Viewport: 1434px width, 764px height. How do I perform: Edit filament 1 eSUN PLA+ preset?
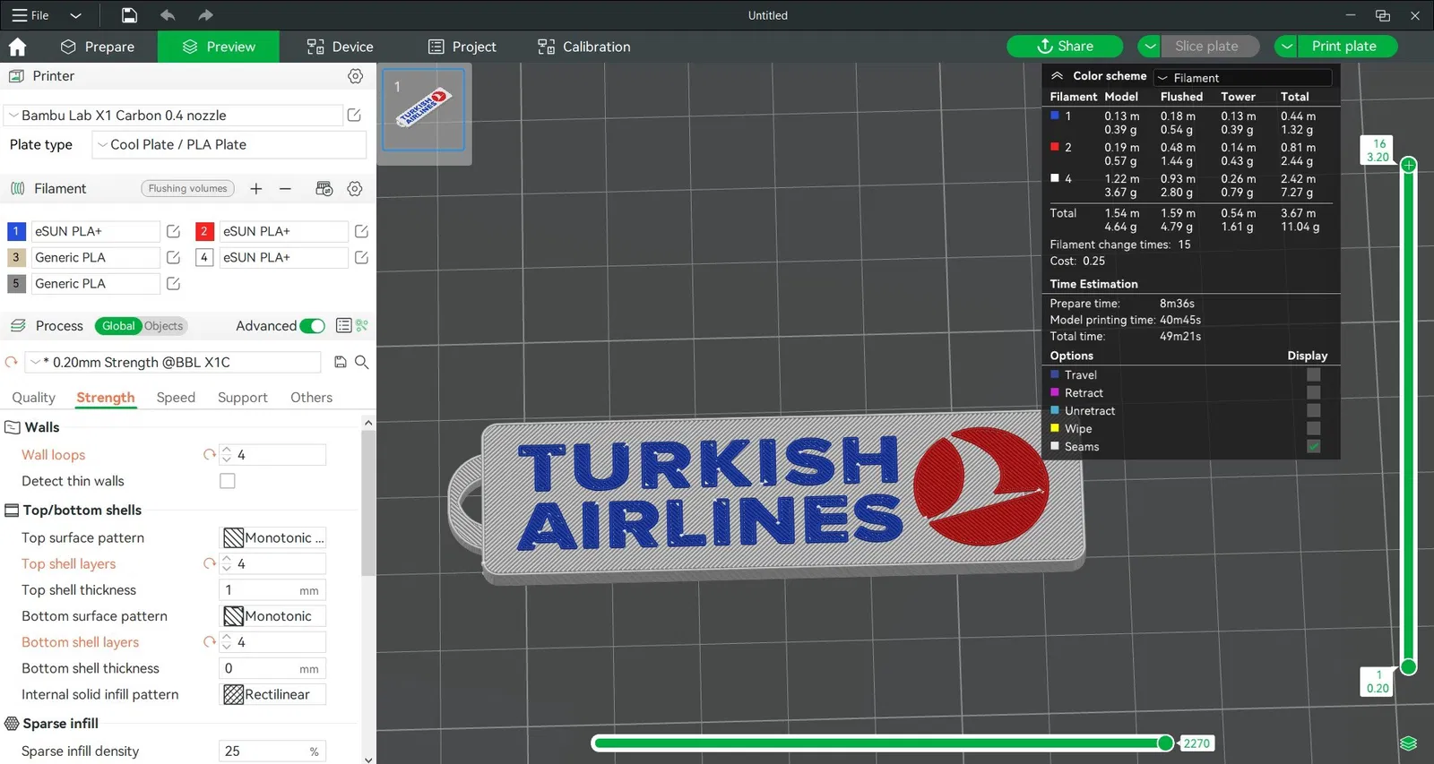pyautogui.click(x=174, y=231)
